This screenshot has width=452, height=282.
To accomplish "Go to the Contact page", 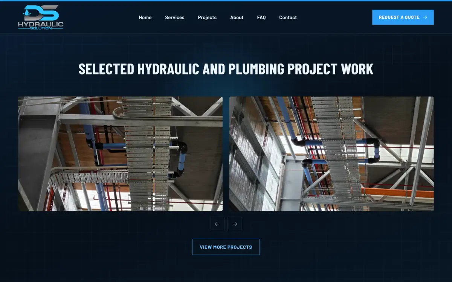I will 288,17.
